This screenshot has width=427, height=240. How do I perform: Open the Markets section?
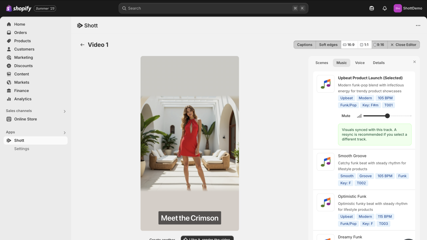[x=35, y=82]
